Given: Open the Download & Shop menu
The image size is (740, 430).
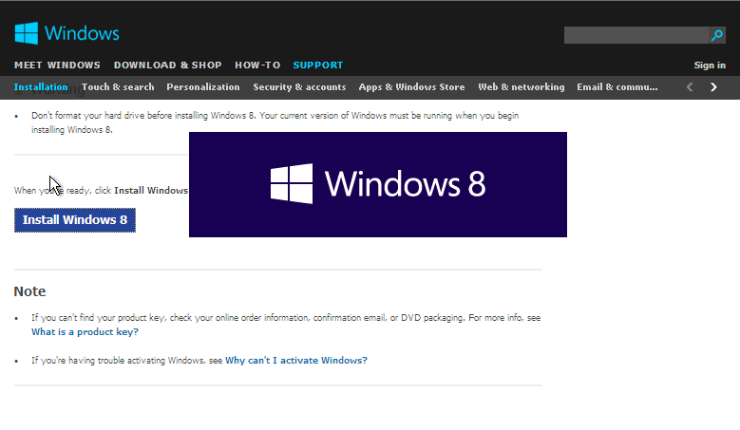Looking at the screenshot, I should click(167, 65).
